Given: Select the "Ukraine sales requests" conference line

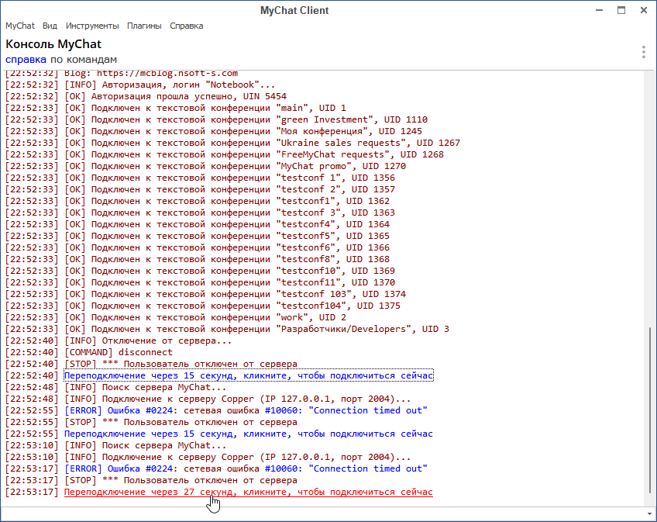Looking at the screenshot, I should pos(232,143).
